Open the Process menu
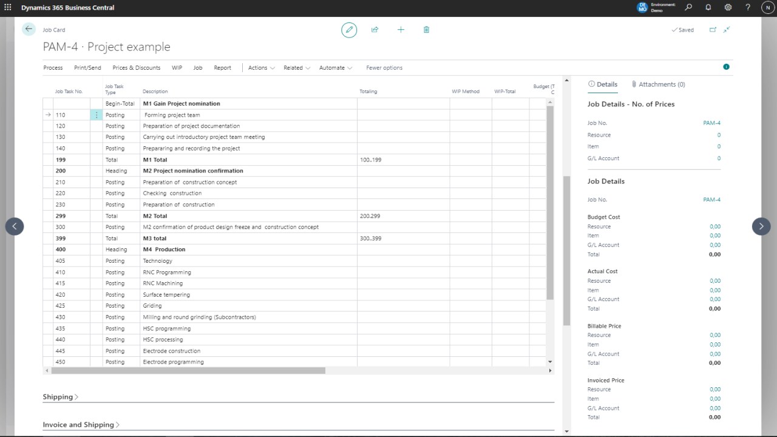The height and width of the screenshot is (437, 777). [x=53, y=67]
